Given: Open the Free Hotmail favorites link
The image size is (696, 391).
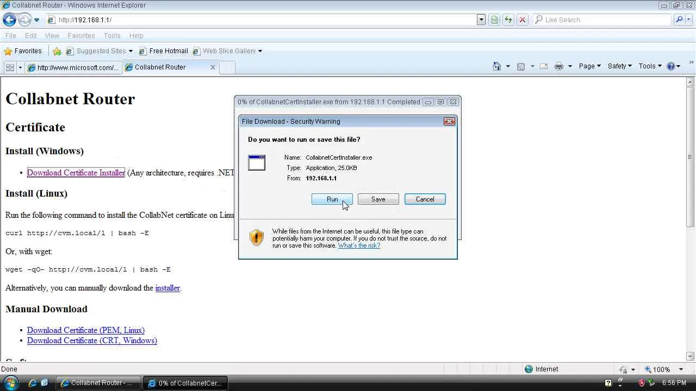Looking at the screenshot, I should (x=164, y=51).
